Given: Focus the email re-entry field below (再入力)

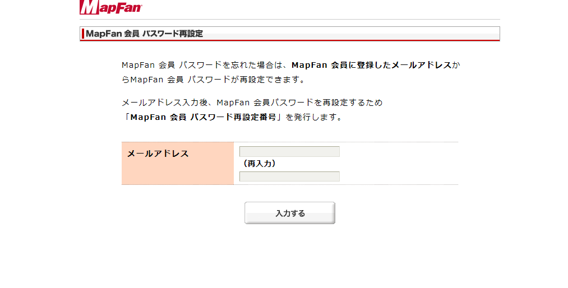Looking at the screenshot, I should (289, 176).
